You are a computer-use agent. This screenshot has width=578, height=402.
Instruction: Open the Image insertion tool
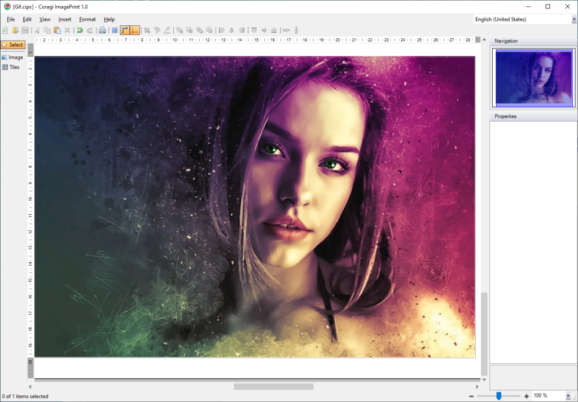pyautogui.click(x=12, y=56)
